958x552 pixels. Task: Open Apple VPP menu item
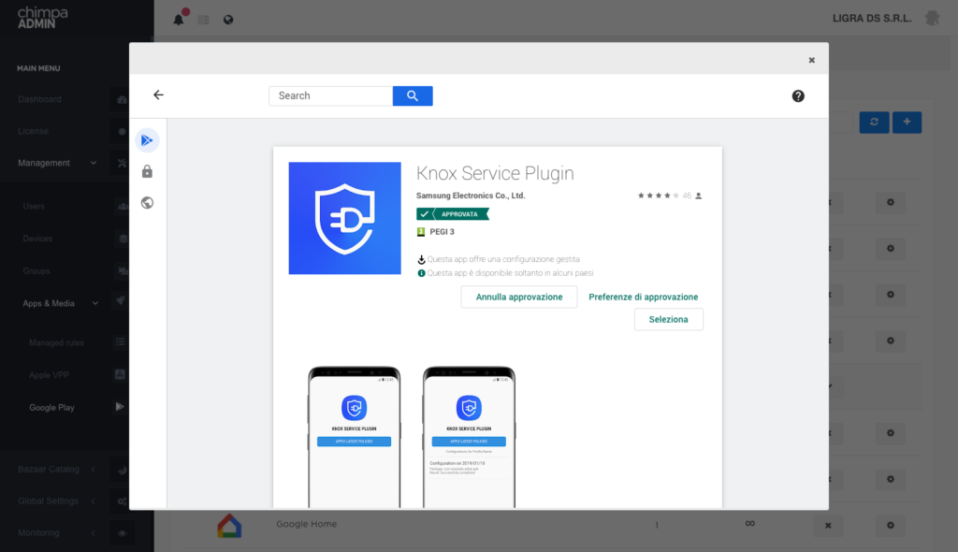49,375
